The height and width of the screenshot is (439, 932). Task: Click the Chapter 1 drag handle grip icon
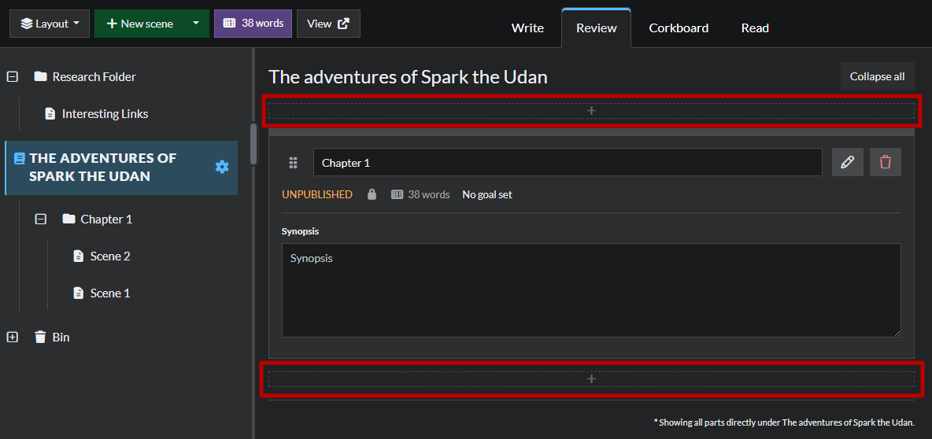pyautogui.click(x=293, y=163)
